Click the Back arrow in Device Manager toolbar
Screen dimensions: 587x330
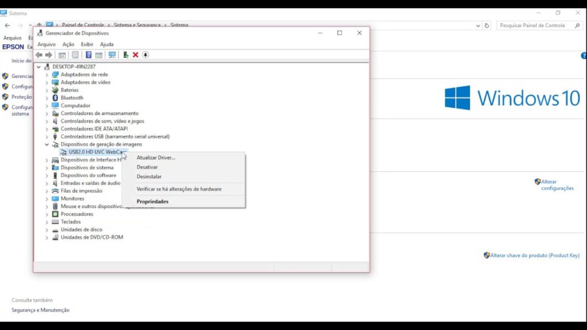coord(39,55)
